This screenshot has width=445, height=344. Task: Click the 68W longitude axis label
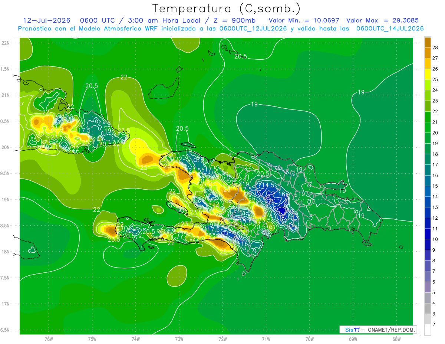pos(396,339)
